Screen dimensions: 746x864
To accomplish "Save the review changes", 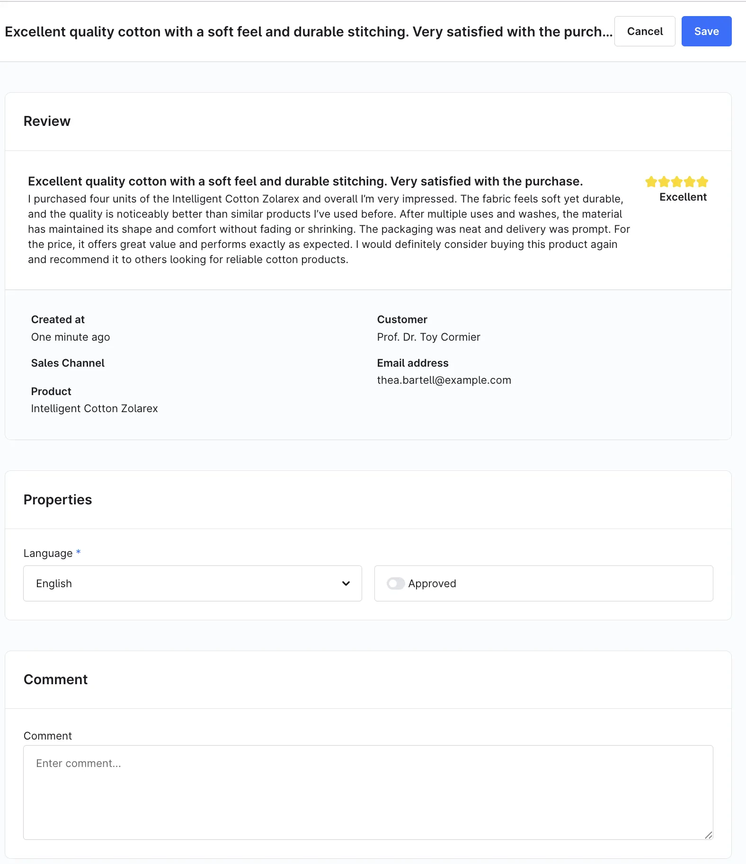I will (x=706, y=31).
